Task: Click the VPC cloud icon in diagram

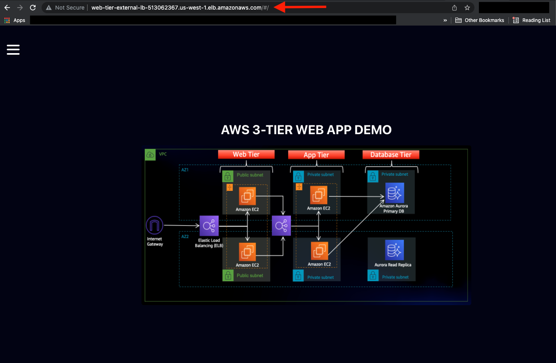Action: click(150, 155)
